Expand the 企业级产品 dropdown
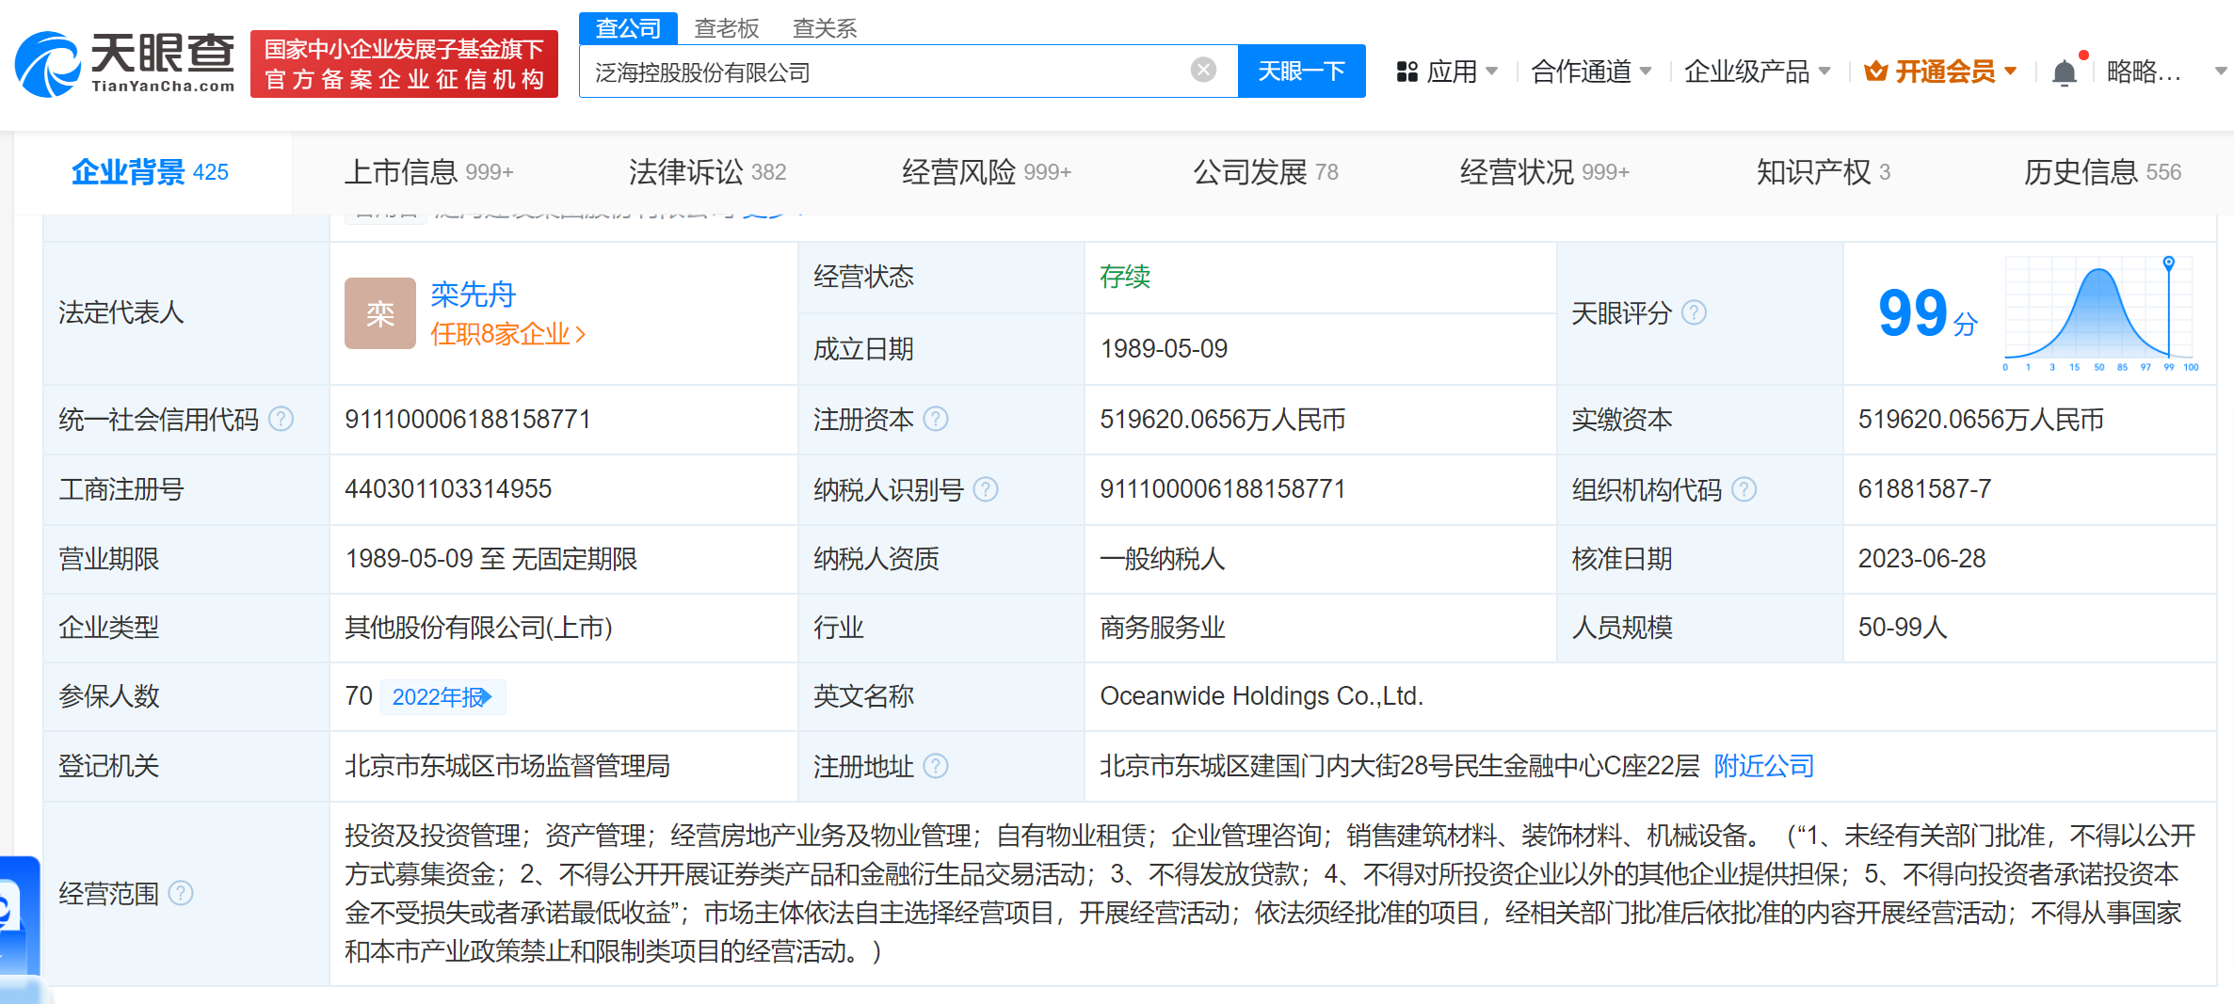 (x=1824, y=72)
